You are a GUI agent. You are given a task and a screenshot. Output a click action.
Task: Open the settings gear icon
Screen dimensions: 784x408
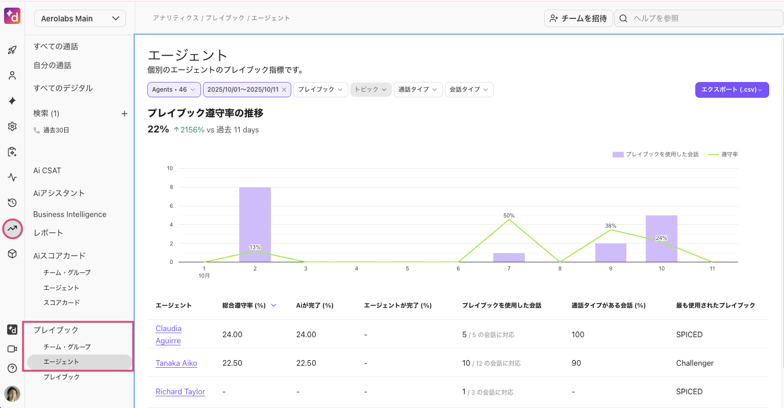click(12, 126)
